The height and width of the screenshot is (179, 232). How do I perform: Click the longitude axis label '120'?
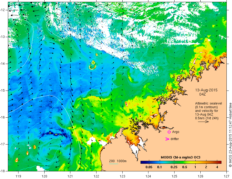click(x=44, y=176)
